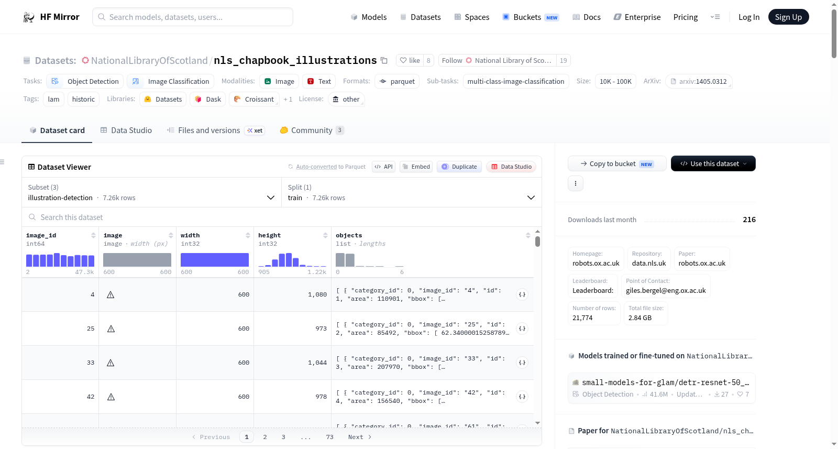
Task: Copy dataset name with the copy icon
Action: 384,60
